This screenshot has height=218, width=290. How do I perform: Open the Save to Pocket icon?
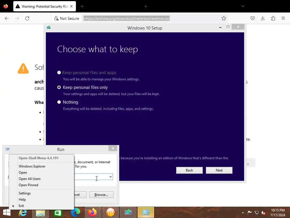pyautogui.click(x=252, y=18)
